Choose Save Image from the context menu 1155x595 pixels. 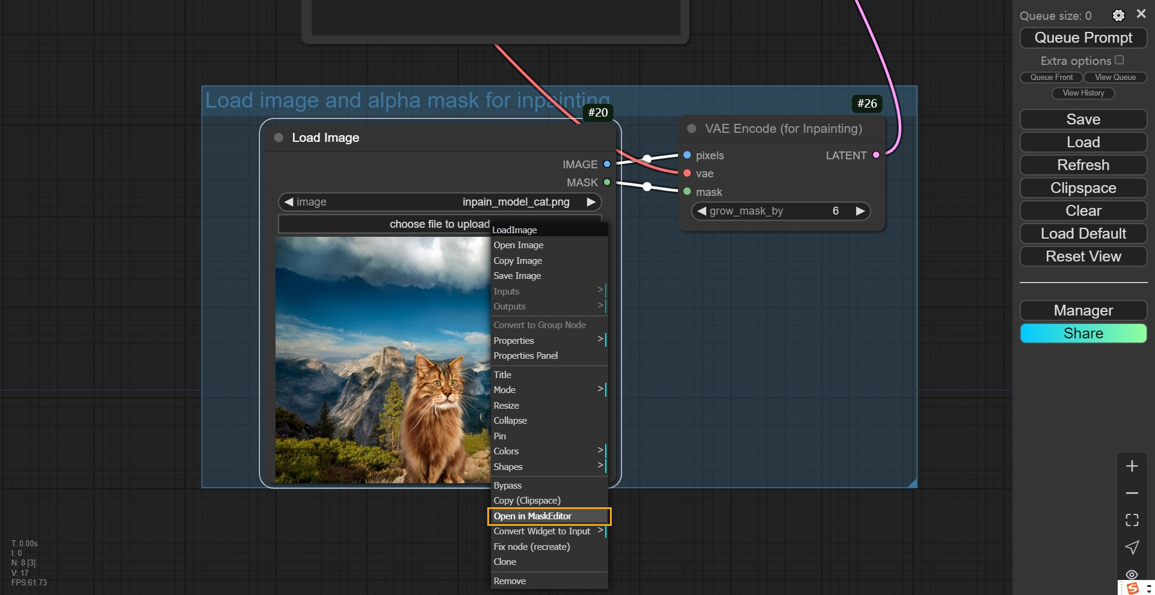tap(549, 276)
